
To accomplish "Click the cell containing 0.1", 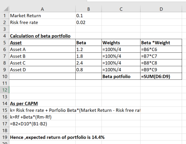I will [x=88, y=16].
